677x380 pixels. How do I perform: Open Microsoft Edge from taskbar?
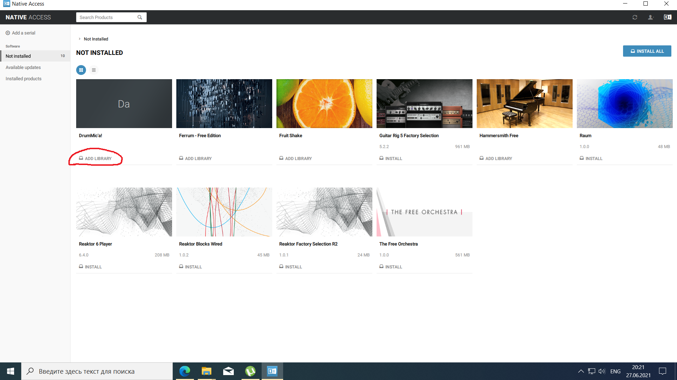click(185, 371)
